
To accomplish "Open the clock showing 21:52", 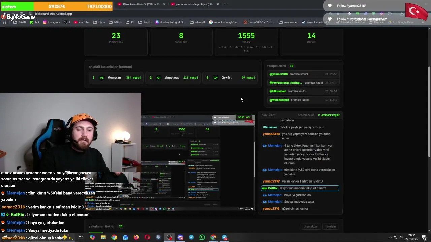I will click(x=411, y=237).
